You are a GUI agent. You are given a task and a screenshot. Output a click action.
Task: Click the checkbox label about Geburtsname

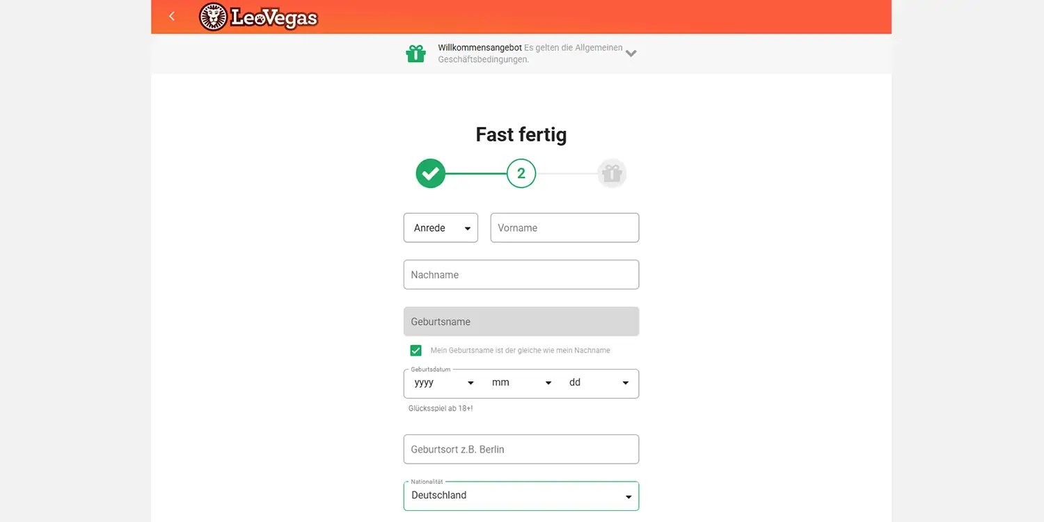520,350
